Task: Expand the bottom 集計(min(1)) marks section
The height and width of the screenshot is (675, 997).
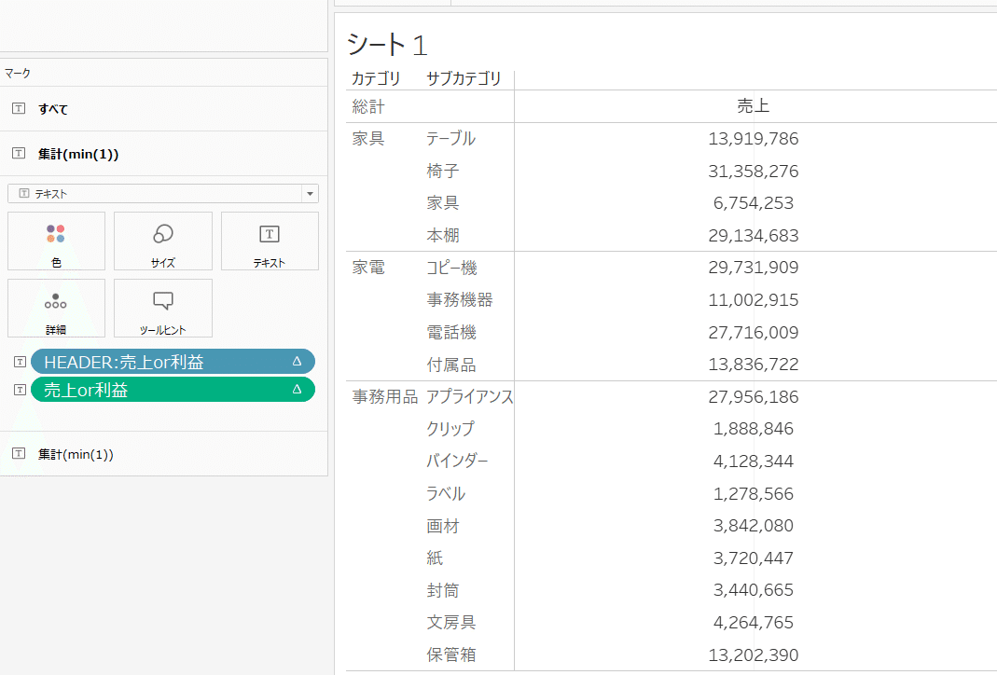Action: (x=76, y=454)
